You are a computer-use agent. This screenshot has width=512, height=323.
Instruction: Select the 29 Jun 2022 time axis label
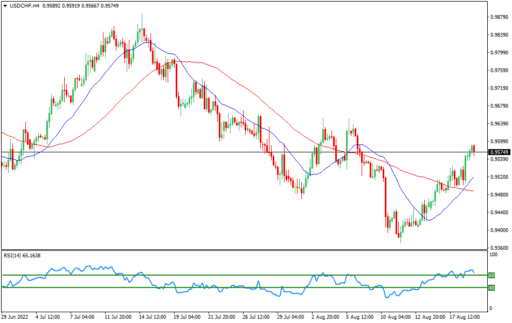pos(15,318)
